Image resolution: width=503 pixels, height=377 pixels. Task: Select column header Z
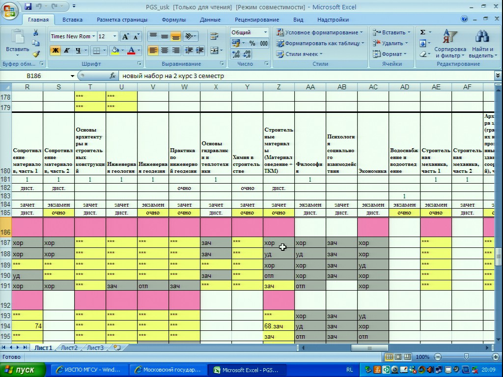(279, 87)
